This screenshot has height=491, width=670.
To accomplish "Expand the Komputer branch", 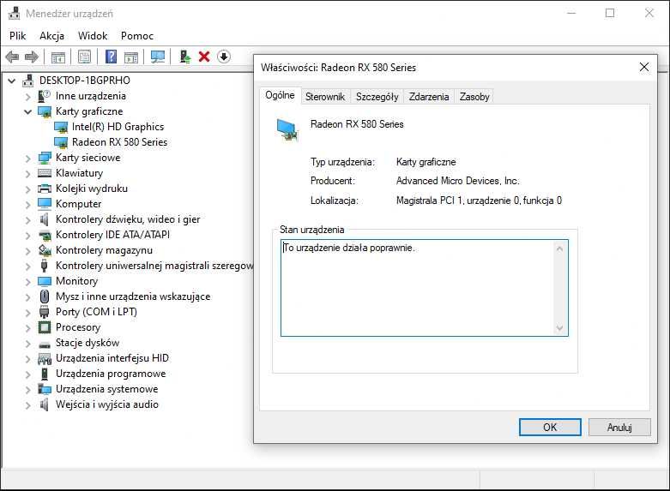I will coord(27,205).
